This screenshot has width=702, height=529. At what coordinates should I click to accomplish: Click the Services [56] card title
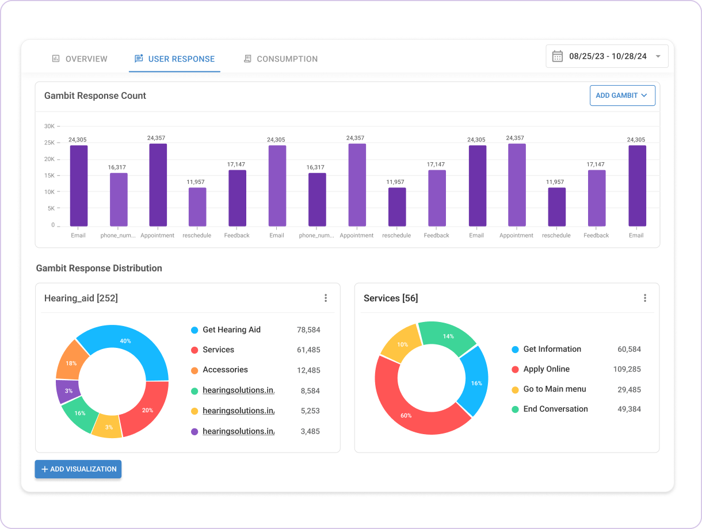pos(391,298)
